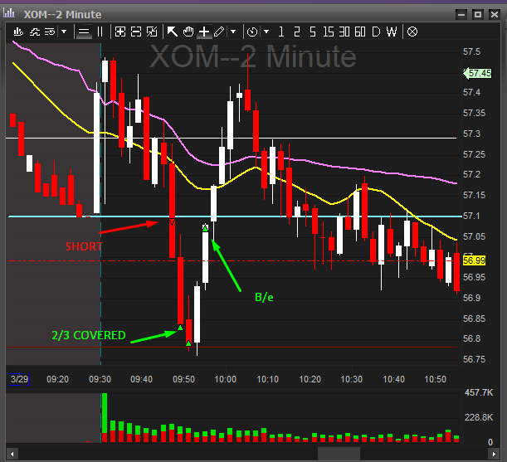Screen dimensions: 507x462
Task: Close the XOM chart window
Action: pyautogui.click(x=495, y=15)
